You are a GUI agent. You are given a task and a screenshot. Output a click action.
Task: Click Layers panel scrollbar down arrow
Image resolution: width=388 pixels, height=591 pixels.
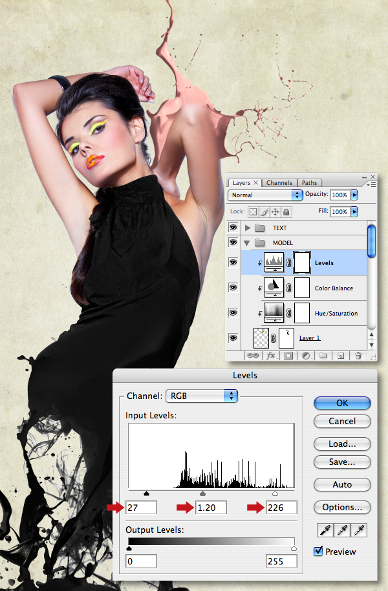(371, 345)
